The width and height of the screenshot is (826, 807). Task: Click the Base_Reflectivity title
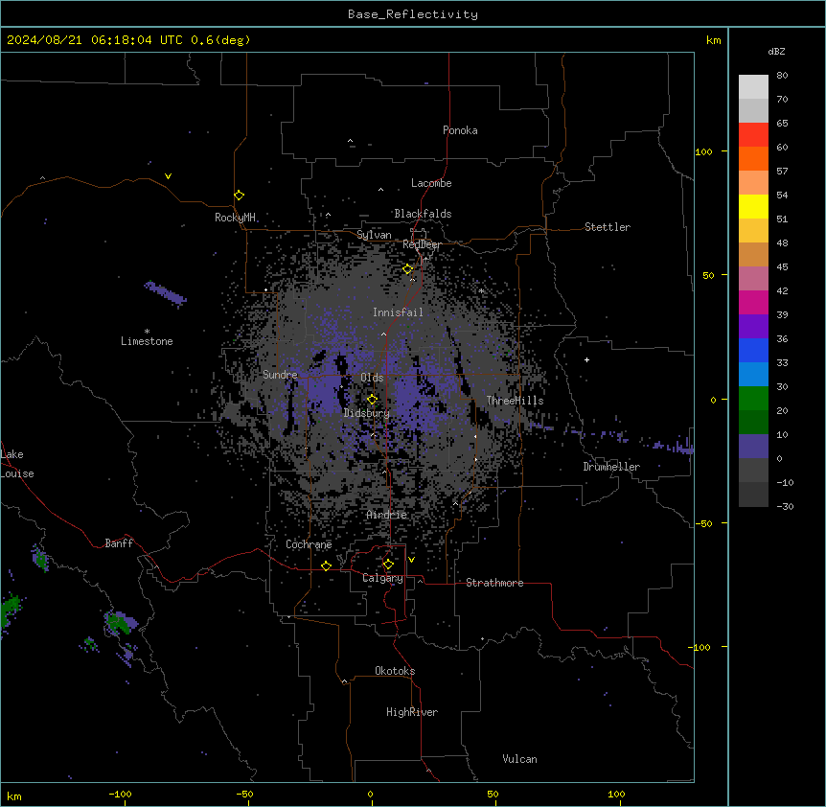[413, 14]
